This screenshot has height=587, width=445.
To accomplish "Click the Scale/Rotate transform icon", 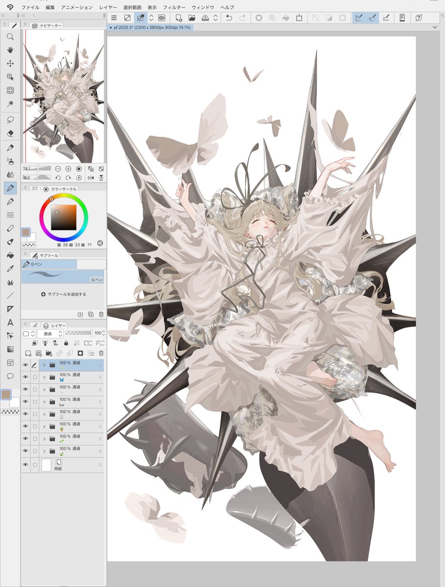I will click(299, 18).
